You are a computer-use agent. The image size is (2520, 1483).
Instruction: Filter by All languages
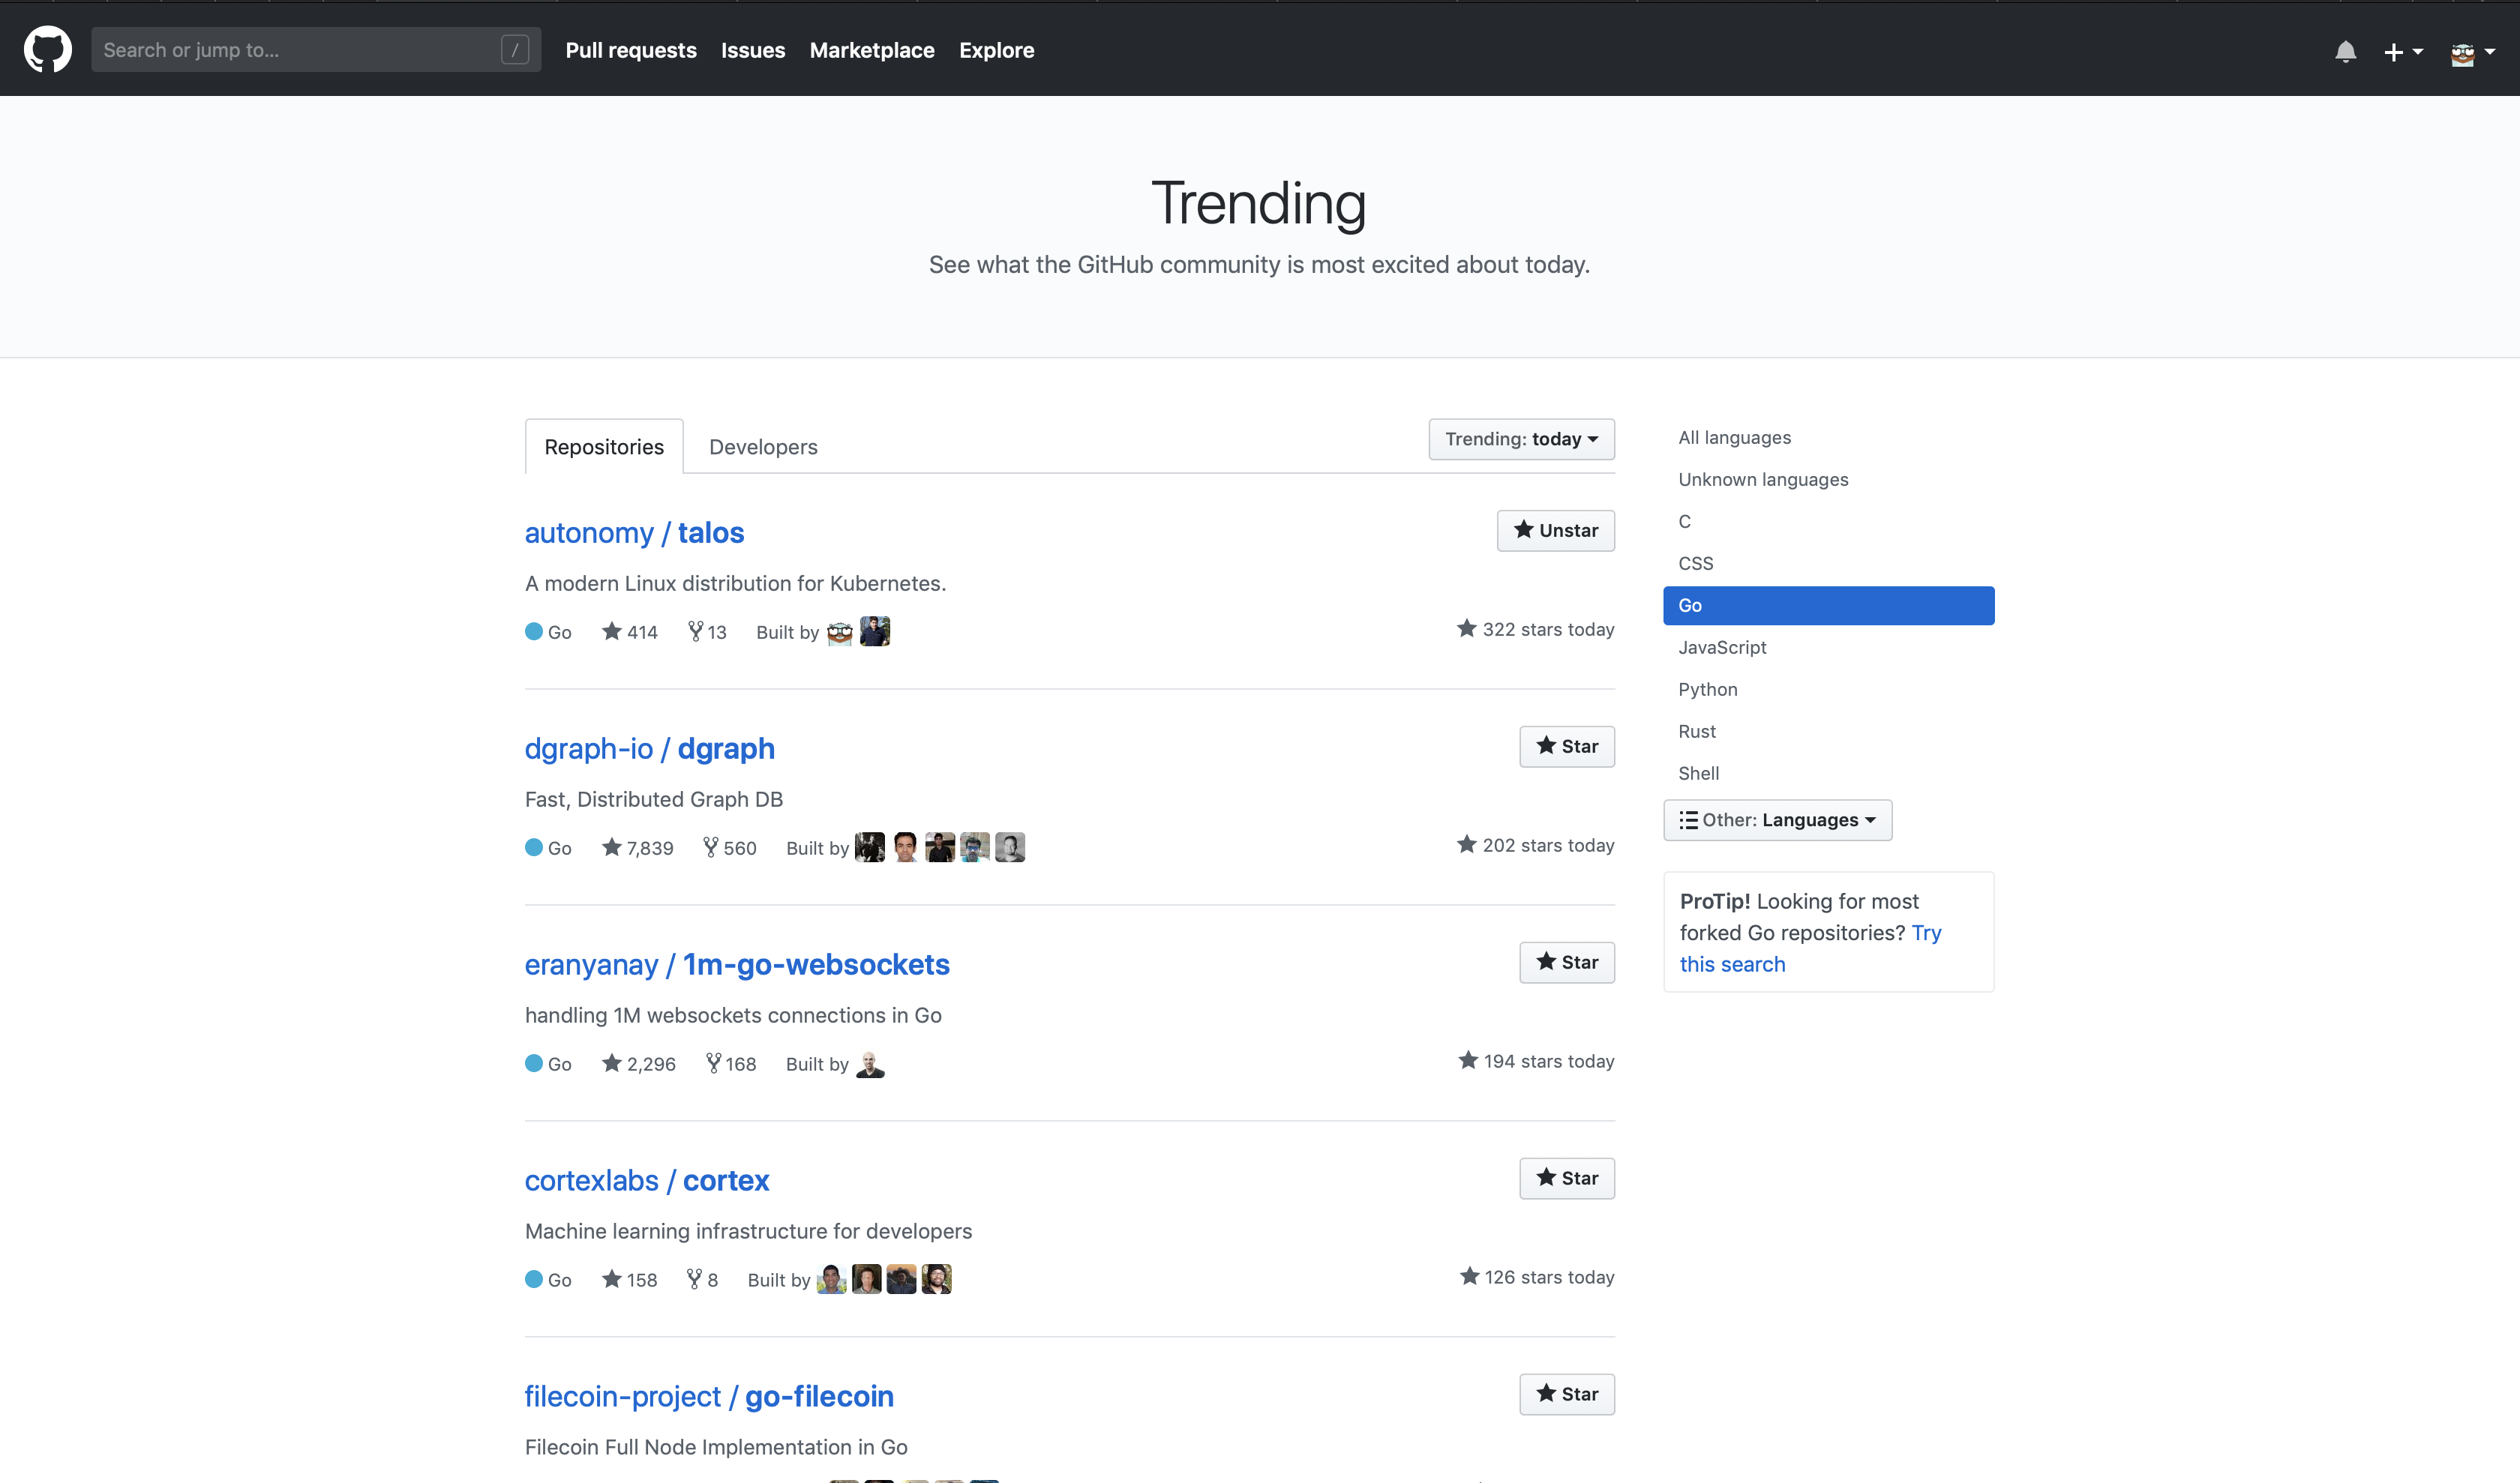click(1828, 438)
